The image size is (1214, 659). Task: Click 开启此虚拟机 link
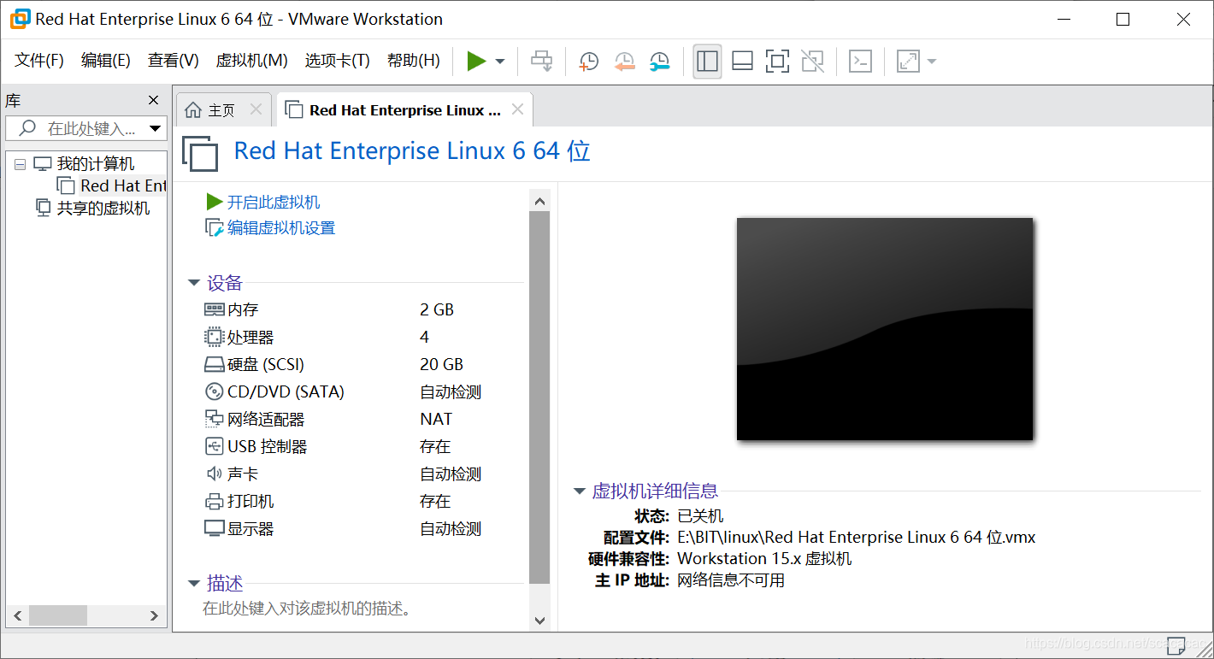(x=274, y=203)
